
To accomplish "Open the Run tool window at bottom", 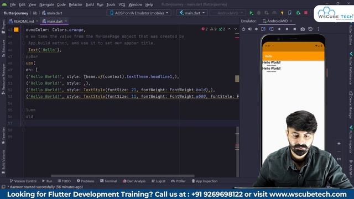I will pos(47,181).
